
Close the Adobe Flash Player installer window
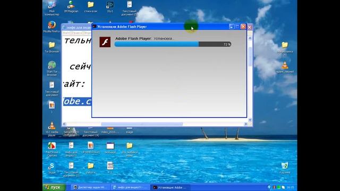pyautogui.click(x=243, y=27)
